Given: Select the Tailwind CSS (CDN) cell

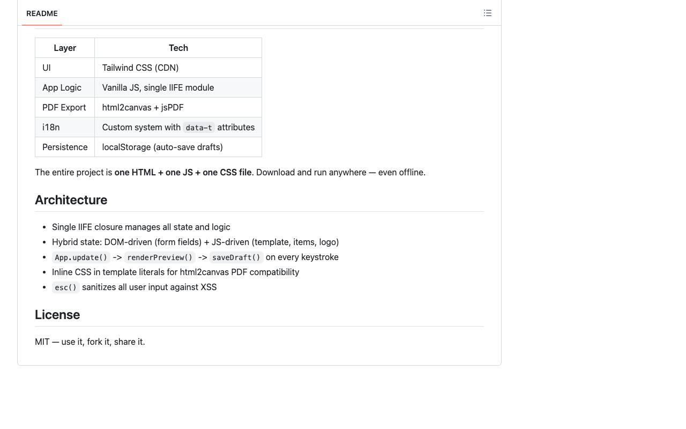Looking at the screenshot, I should tap(178, 68).
